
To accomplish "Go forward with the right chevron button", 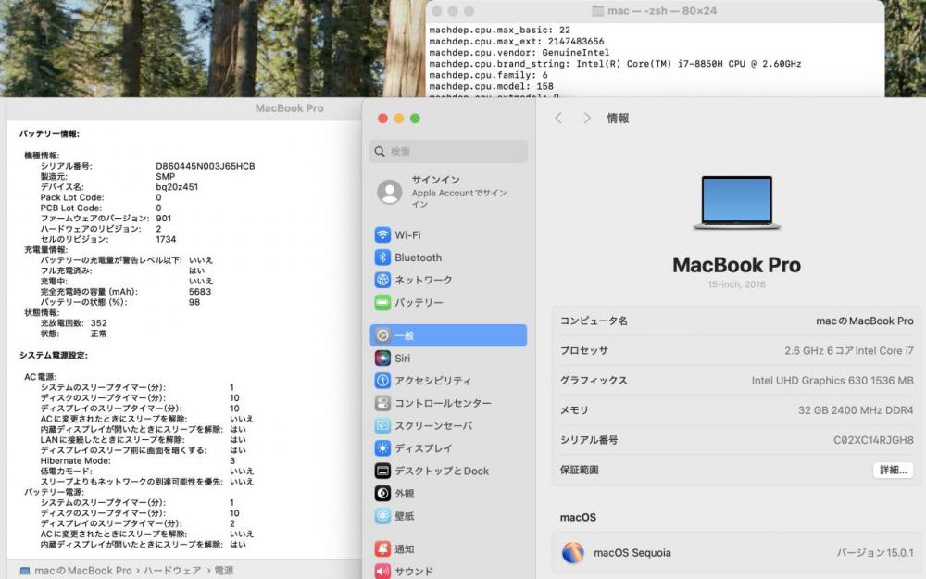I will tap(586, 119).
